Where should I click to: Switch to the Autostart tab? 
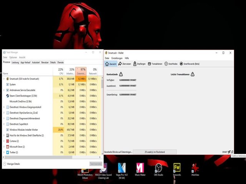[x=36, y=62]
